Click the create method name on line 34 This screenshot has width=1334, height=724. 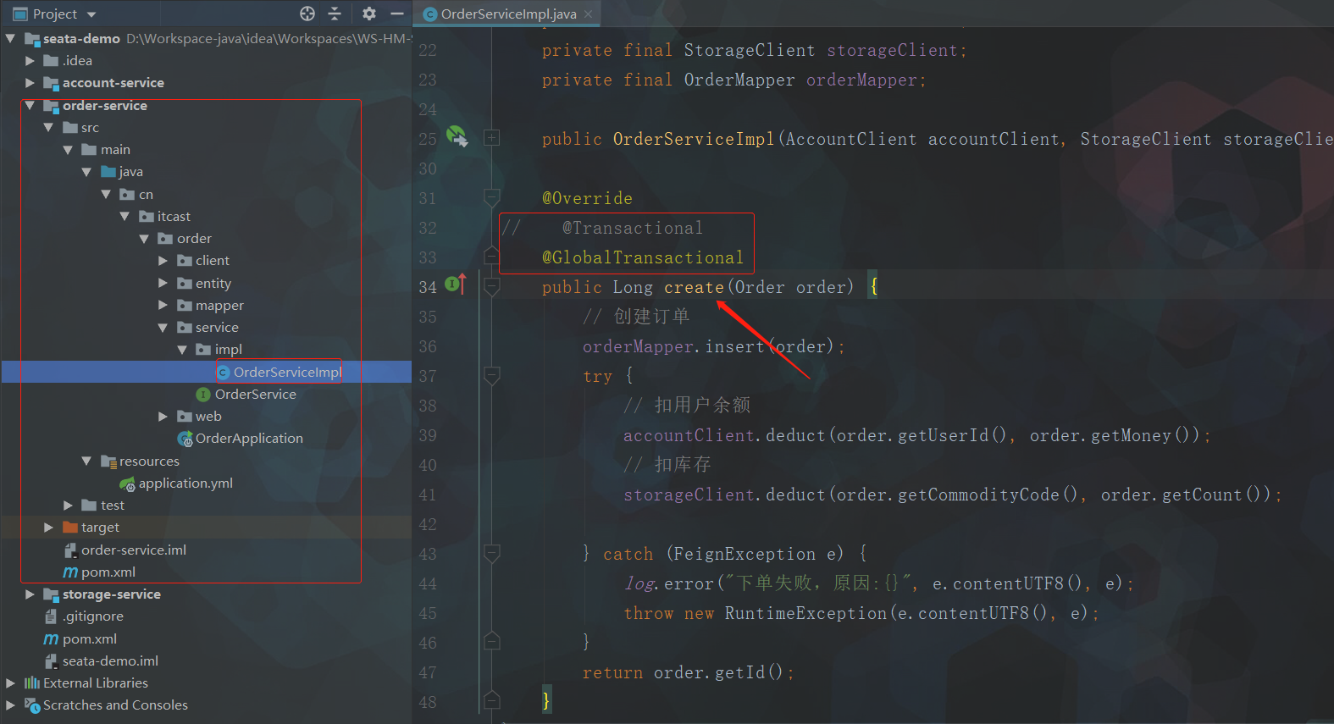pos(694,287)
